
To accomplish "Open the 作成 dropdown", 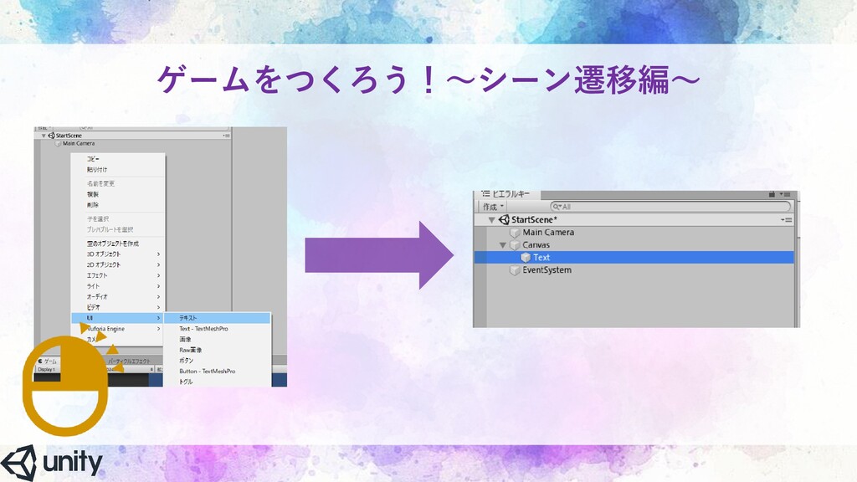I will pos(493,207).
